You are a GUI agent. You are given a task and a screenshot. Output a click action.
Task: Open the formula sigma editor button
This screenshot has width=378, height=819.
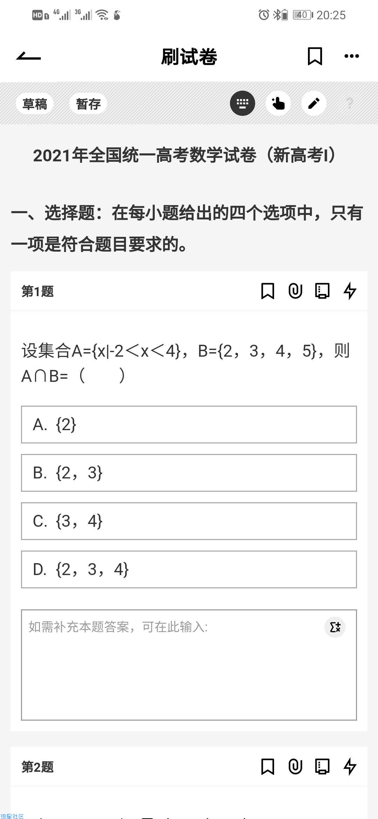point(335,627)
